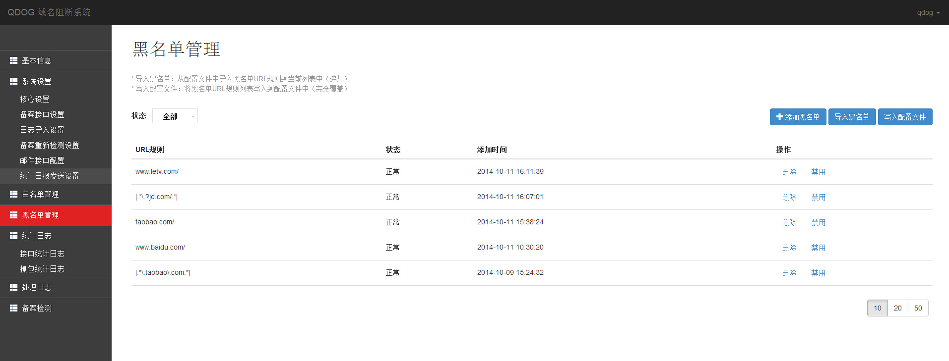This screenshot has height=361, width=949.
Task: Go to 处理日志
Action: [x=56, y=287]
